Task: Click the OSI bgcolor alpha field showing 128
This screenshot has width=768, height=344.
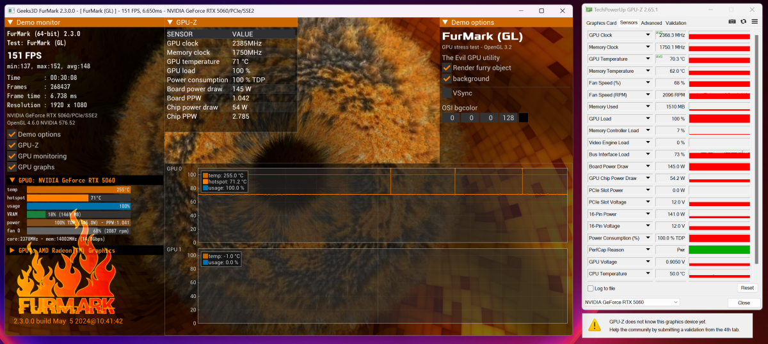Action: click(x=508, y=118)
